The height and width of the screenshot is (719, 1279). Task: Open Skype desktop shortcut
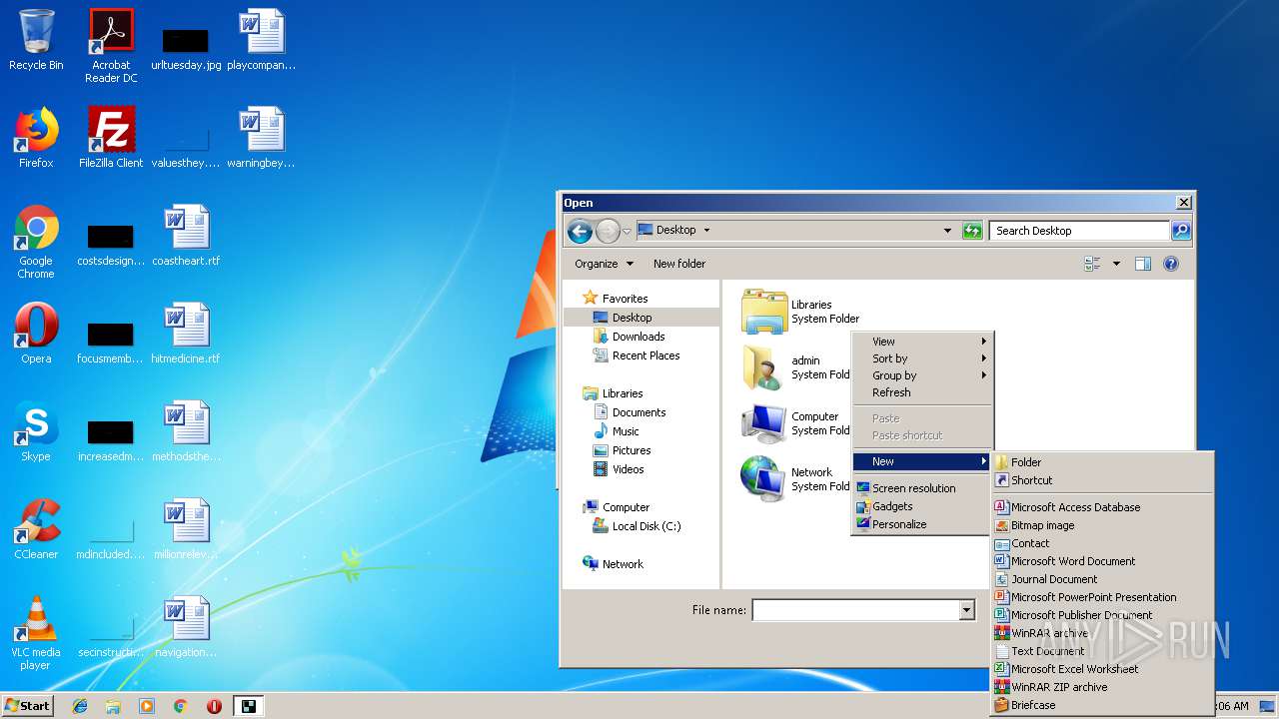36,431
